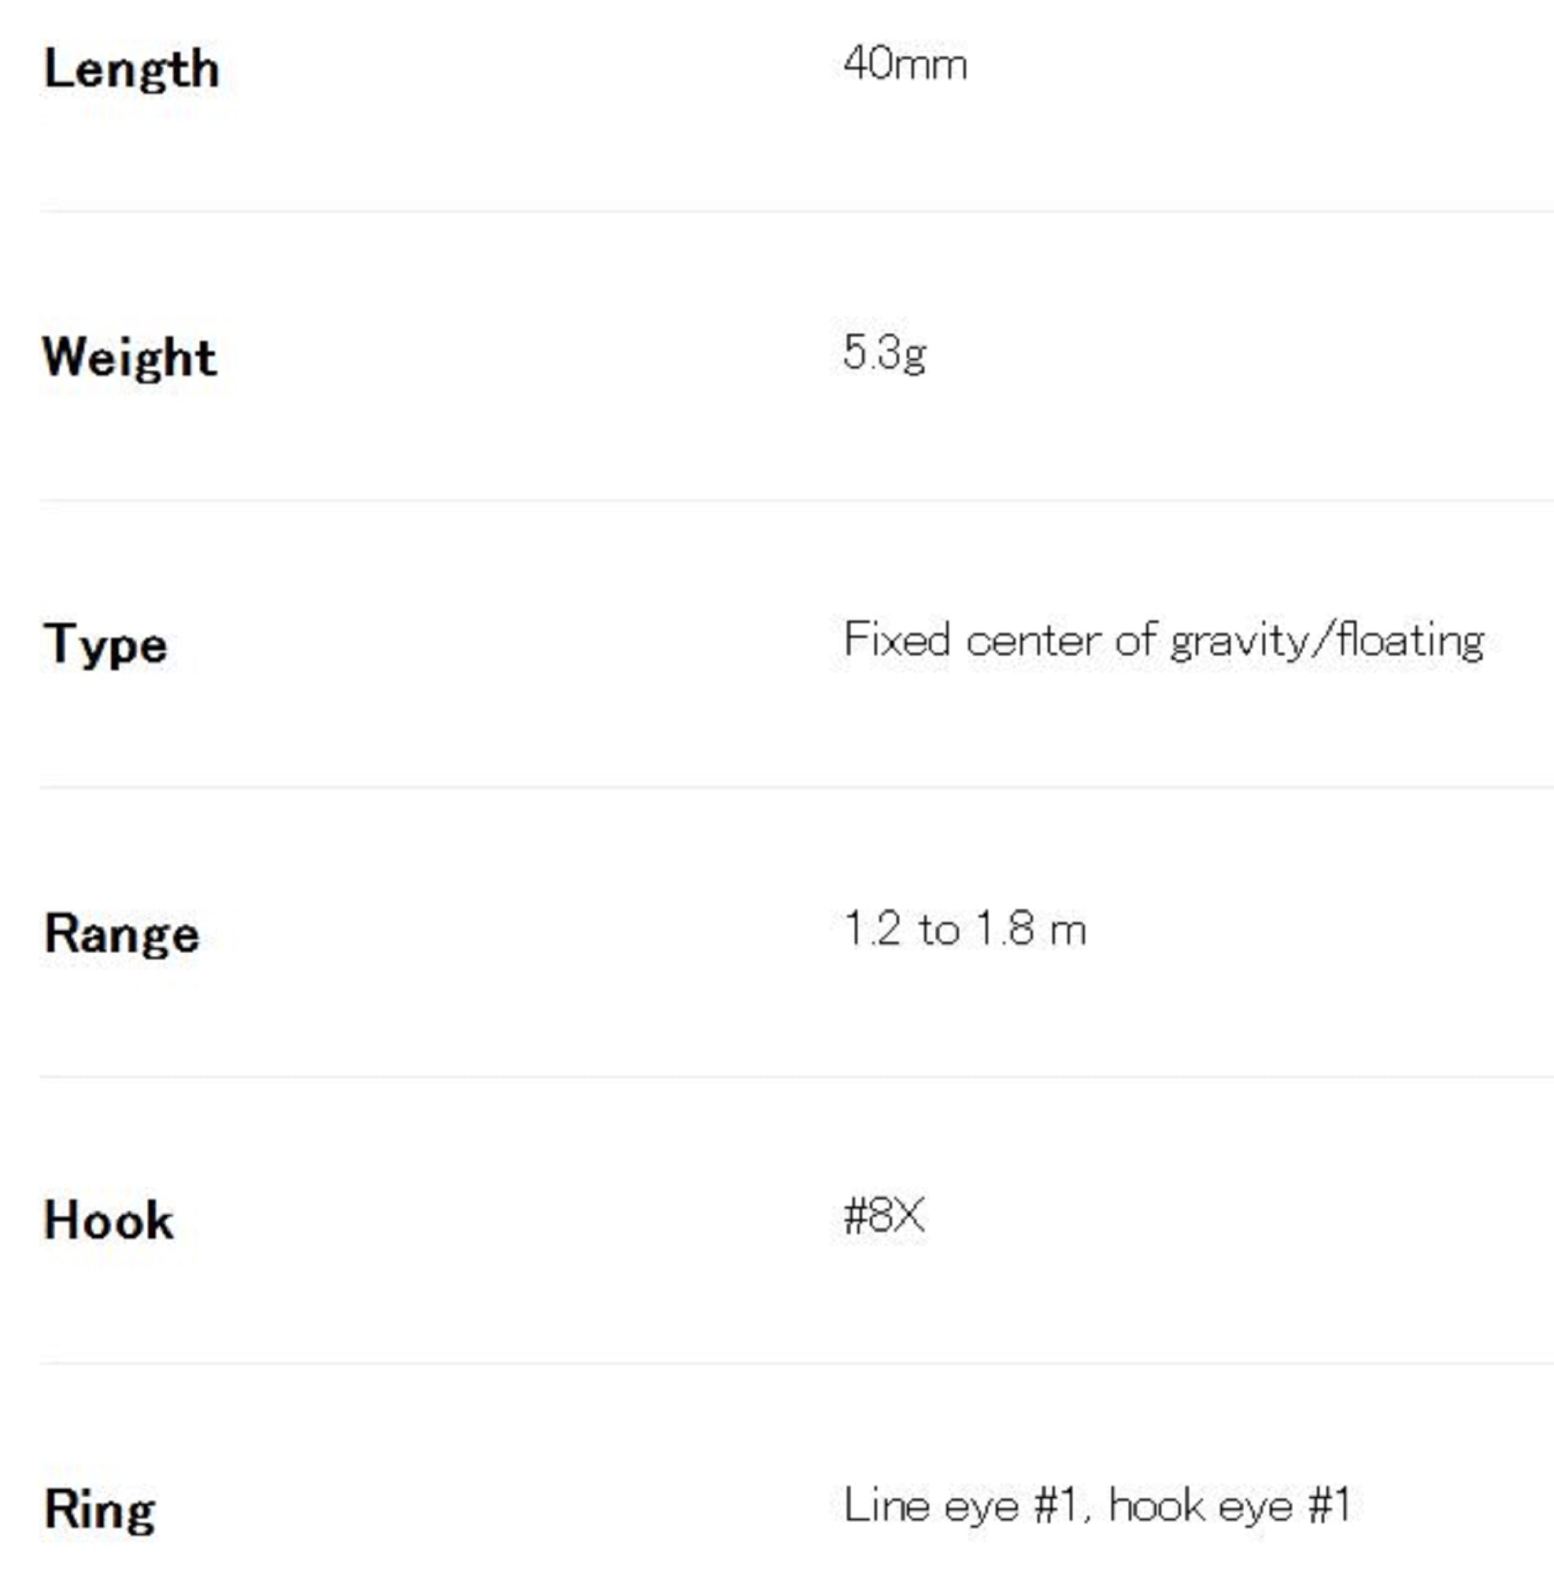
Task: Click the Type label
Action: (x=105, y=645)
